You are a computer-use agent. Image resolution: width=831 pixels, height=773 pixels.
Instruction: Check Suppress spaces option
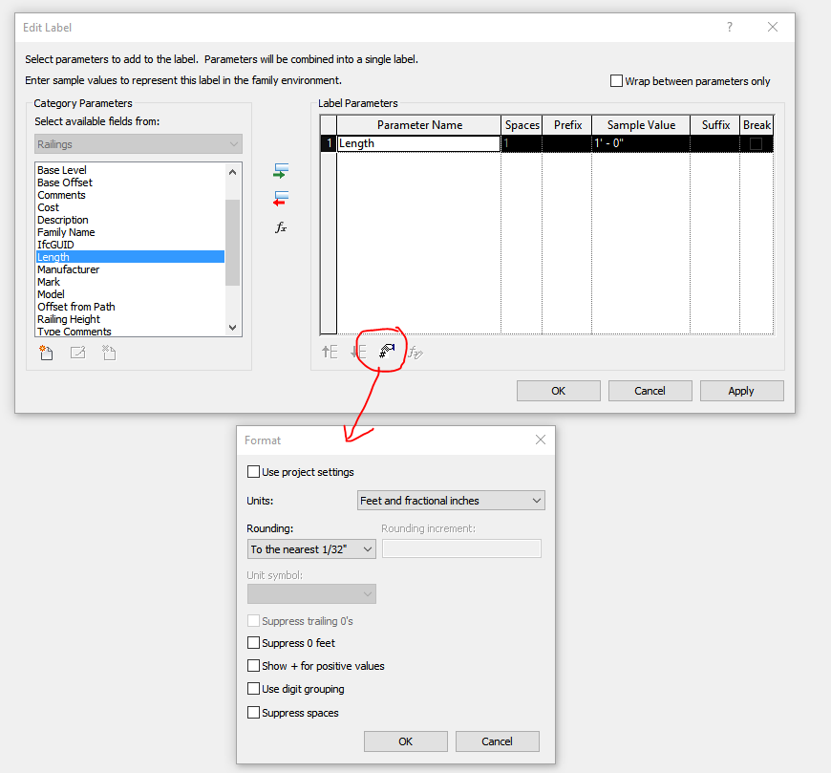(x=253, y=713)
